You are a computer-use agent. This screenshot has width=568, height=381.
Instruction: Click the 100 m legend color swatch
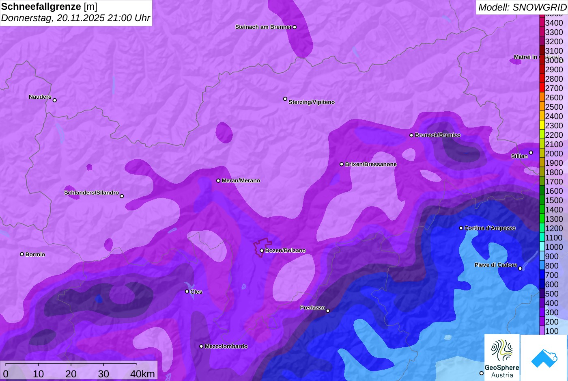542,331
